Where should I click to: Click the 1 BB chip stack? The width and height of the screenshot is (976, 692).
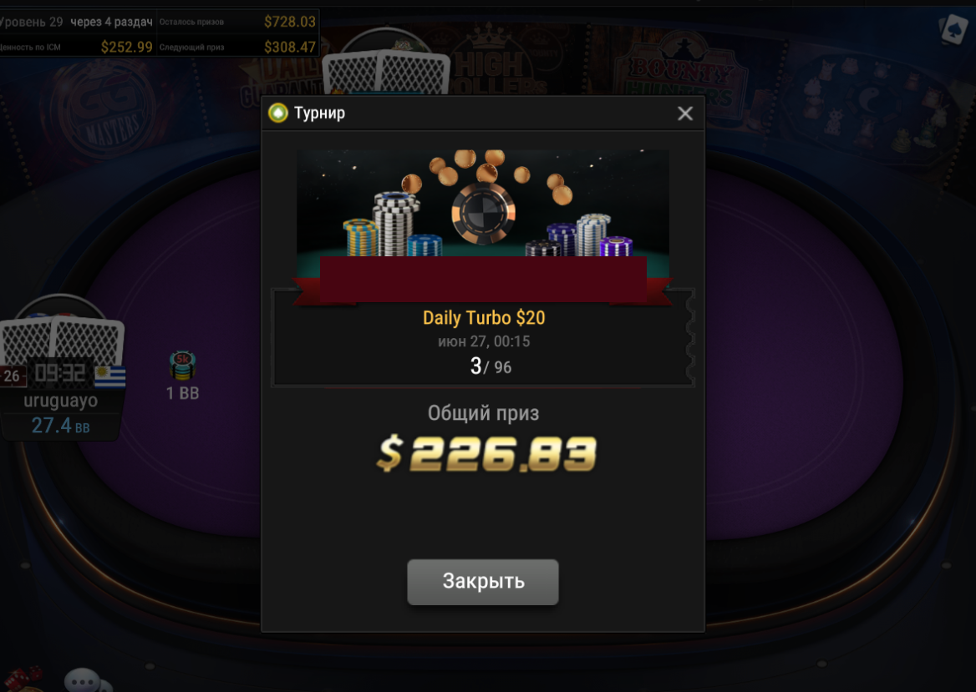click(182, 366)
